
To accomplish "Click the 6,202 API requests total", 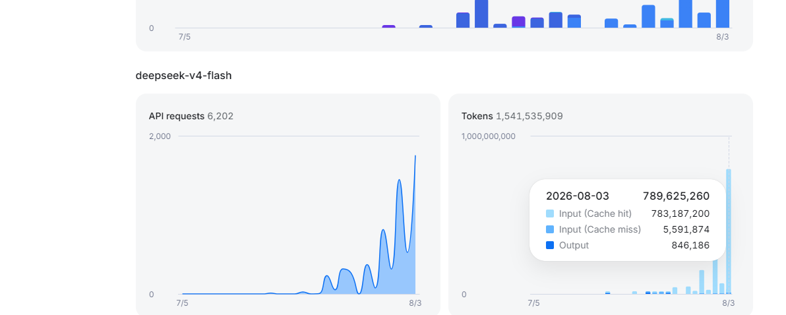I will 220,116.
